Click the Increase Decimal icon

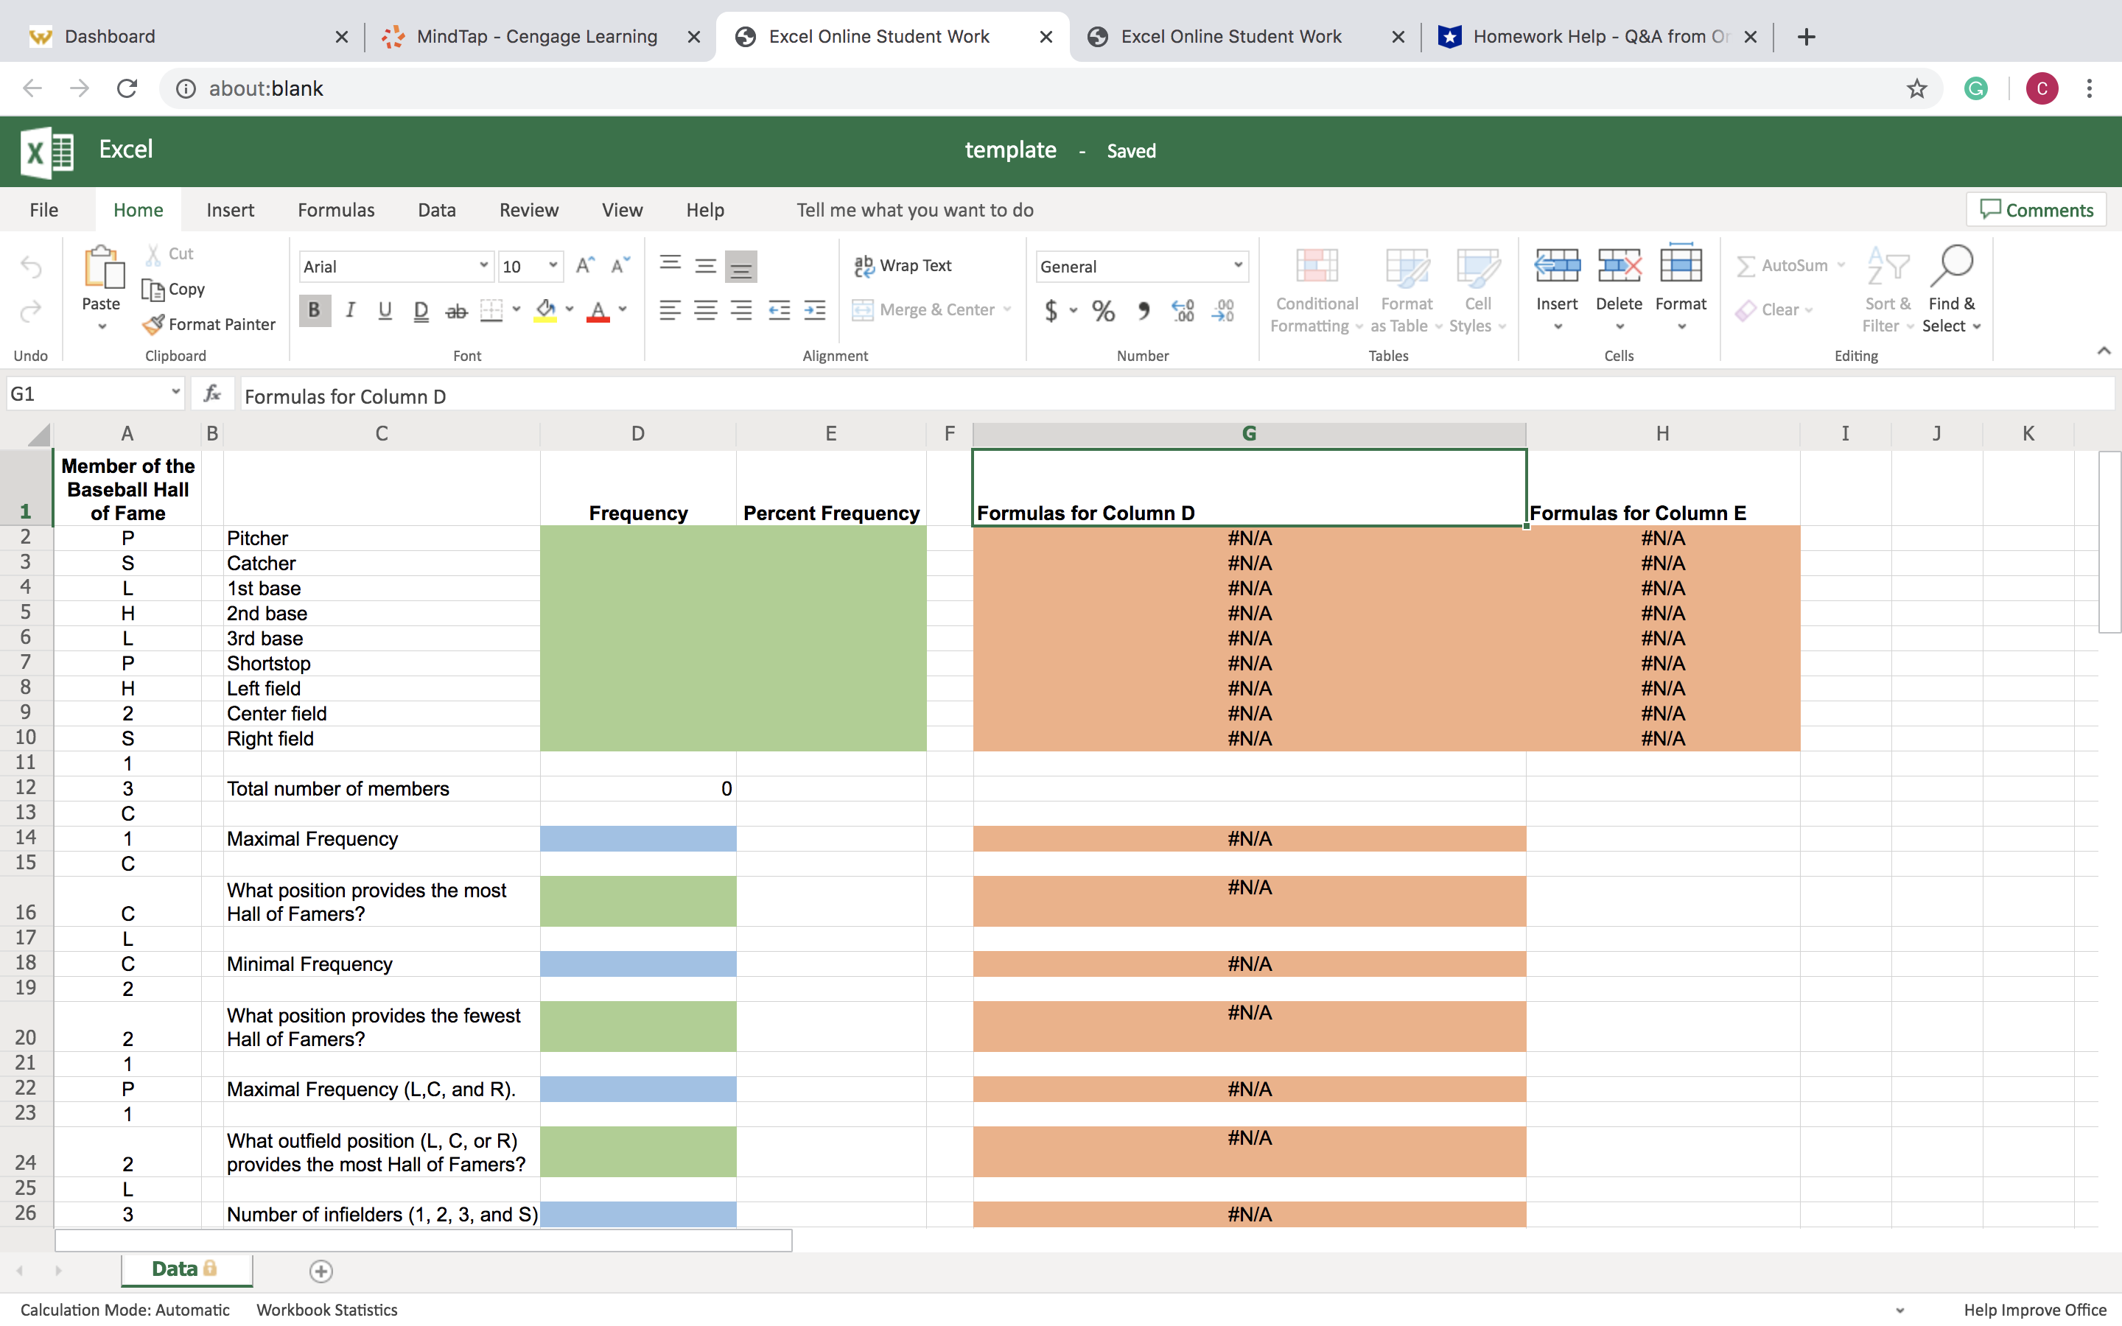[1183, 310]
